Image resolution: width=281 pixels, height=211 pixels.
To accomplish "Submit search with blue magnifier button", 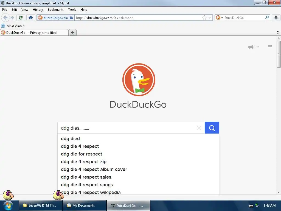I will pyautogui.click(x=212, y=128).
